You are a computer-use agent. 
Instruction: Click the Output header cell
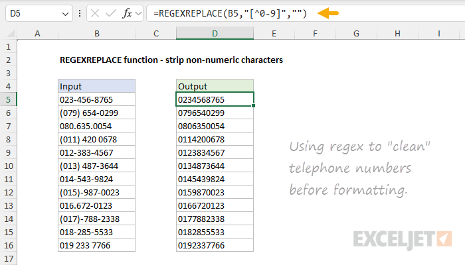click(x=215, y=86)
